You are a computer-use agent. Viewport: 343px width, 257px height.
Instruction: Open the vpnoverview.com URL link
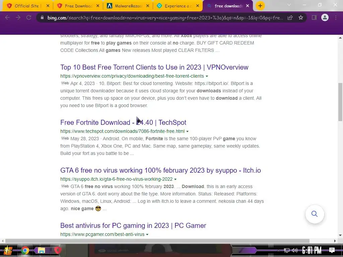[x=132, y=76]
